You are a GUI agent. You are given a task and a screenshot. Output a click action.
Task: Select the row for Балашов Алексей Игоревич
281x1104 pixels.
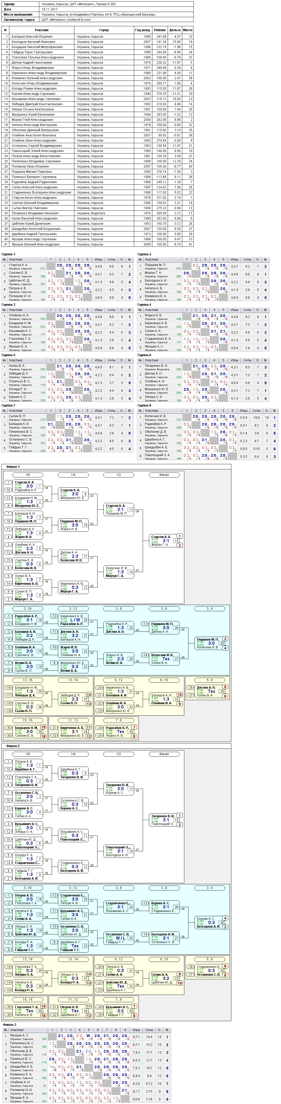97,36
